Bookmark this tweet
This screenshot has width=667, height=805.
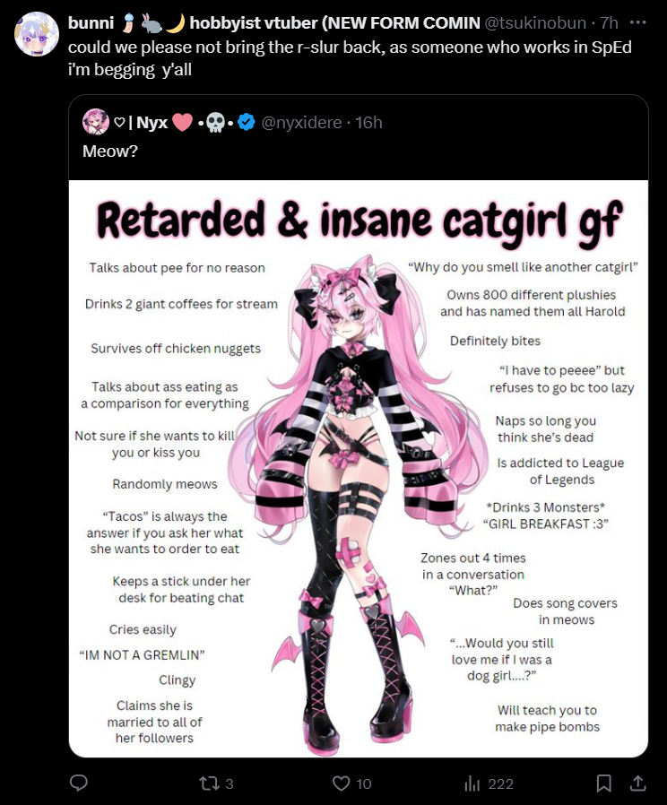(604, 783)
